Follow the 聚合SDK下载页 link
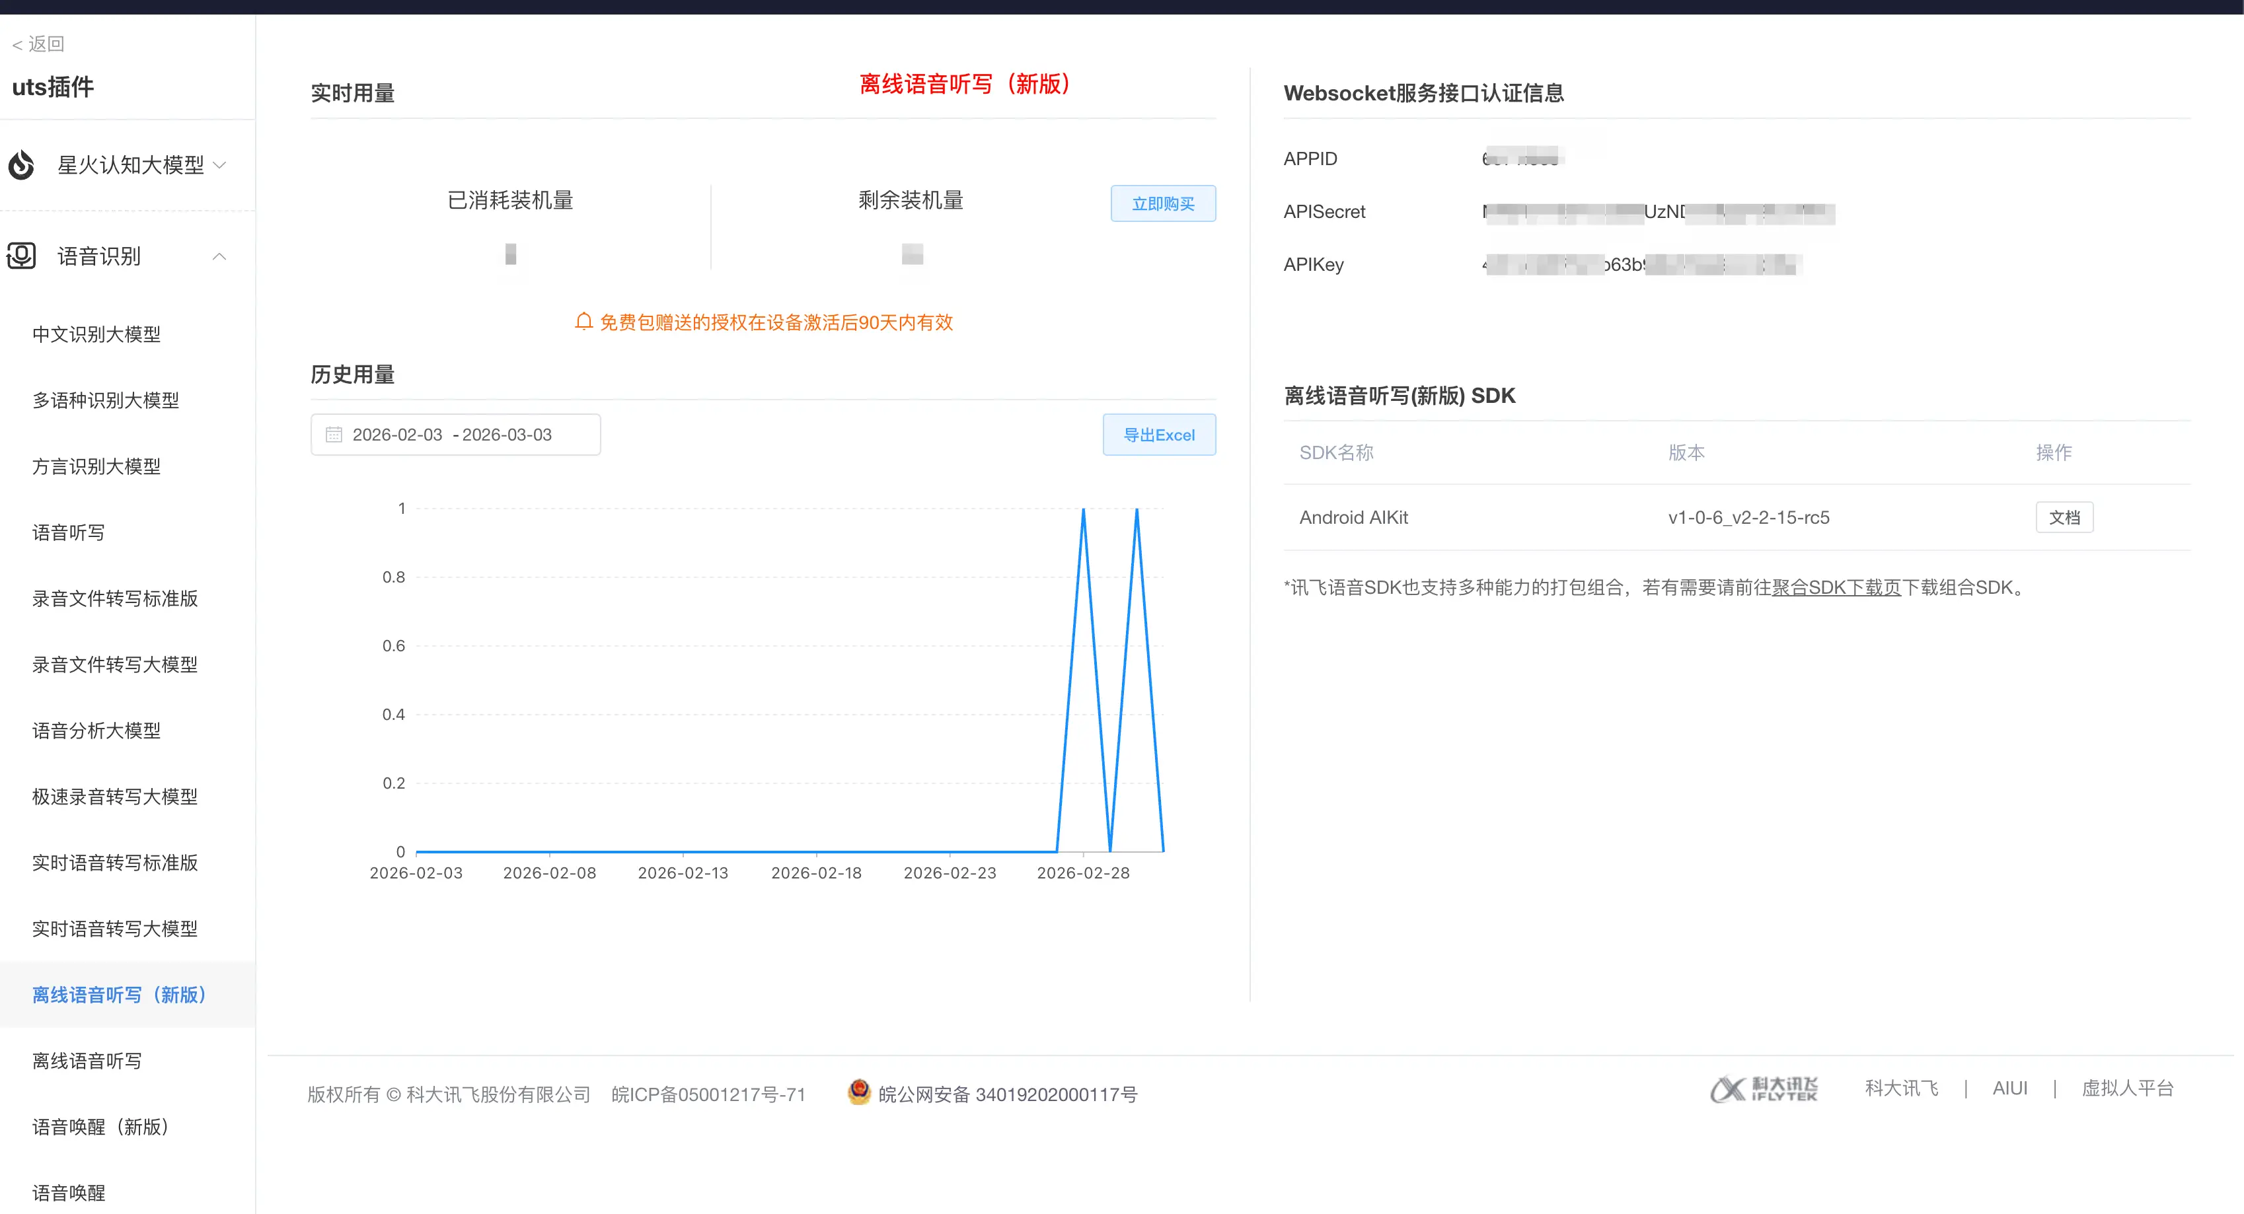 1836,588
